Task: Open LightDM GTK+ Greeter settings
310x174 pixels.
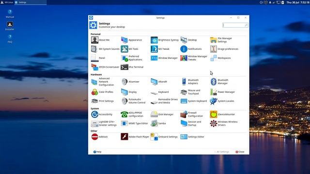Action: pos(104,124)
